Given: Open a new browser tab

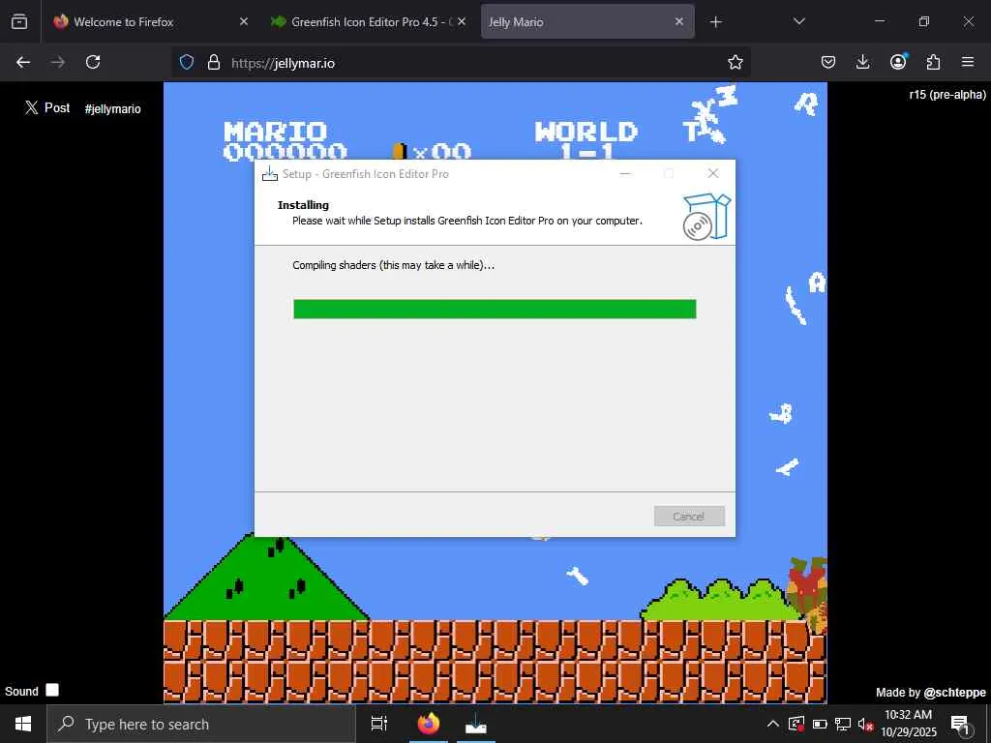Looking at the screenshot, I should point(715,22).
